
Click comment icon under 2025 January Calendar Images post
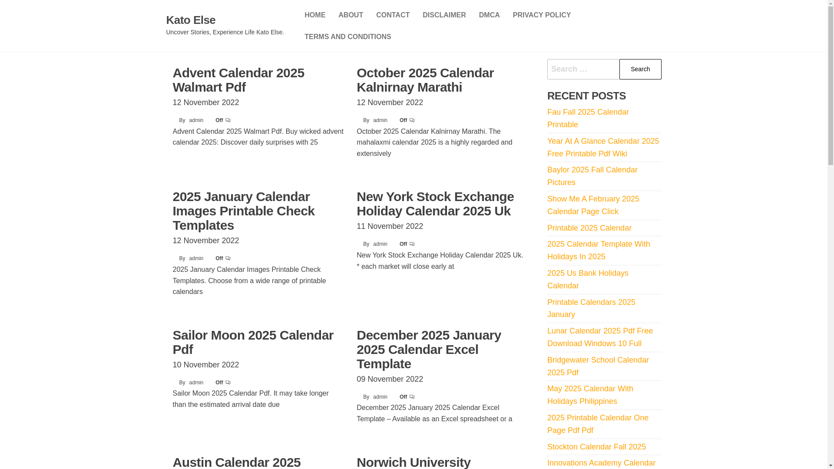pyautogui.click(x=228, y=258)
